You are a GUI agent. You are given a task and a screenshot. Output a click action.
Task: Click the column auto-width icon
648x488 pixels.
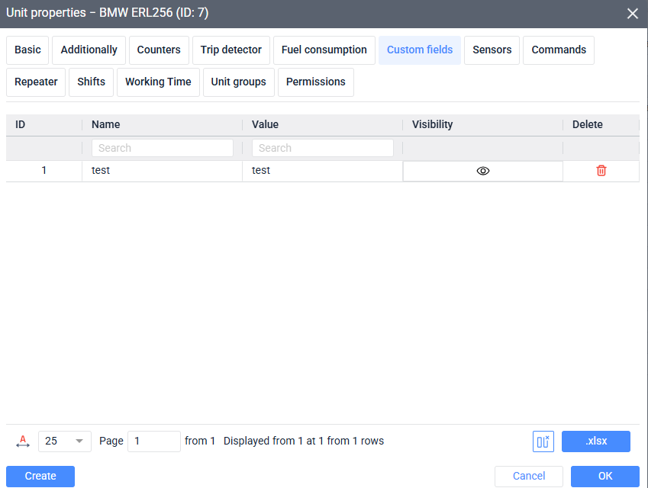point(23,441)
